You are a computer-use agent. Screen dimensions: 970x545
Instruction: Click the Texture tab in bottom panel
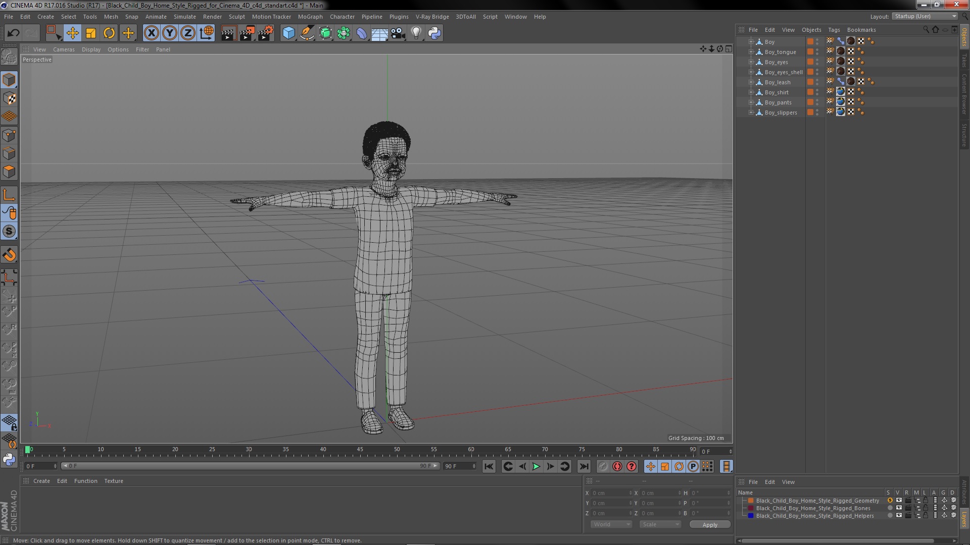(113, 480)
